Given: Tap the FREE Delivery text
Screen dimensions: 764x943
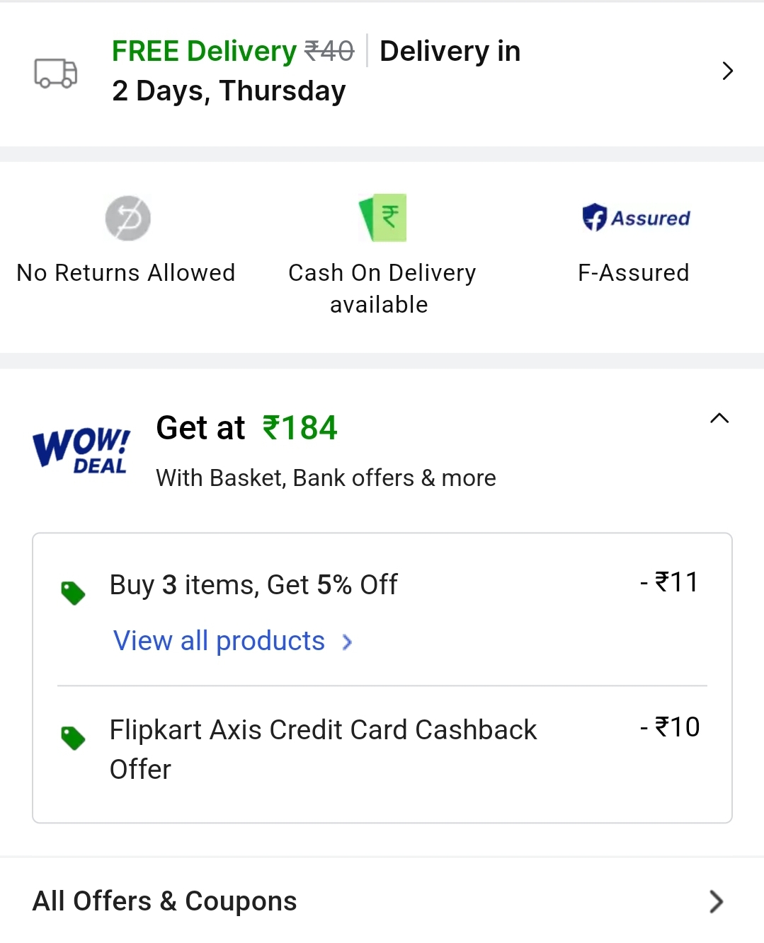Looking at the screenshot, I should pos(204,51).
